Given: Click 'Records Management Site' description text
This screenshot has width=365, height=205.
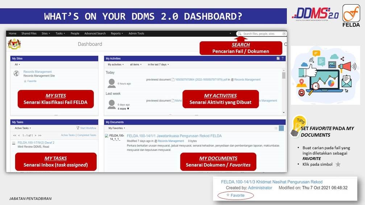Looking at the screenshot, I should [39, 76].
